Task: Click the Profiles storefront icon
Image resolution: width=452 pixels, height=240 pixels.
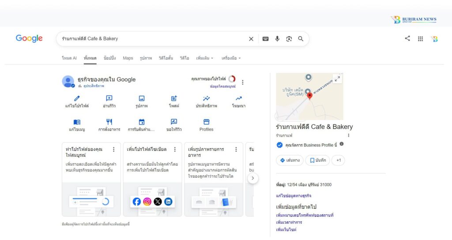Action: tap(207, 122)
